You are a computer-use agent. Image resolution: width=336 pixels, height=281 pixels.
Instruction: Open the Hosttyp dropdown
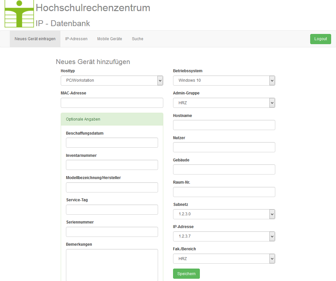[112, 80]
